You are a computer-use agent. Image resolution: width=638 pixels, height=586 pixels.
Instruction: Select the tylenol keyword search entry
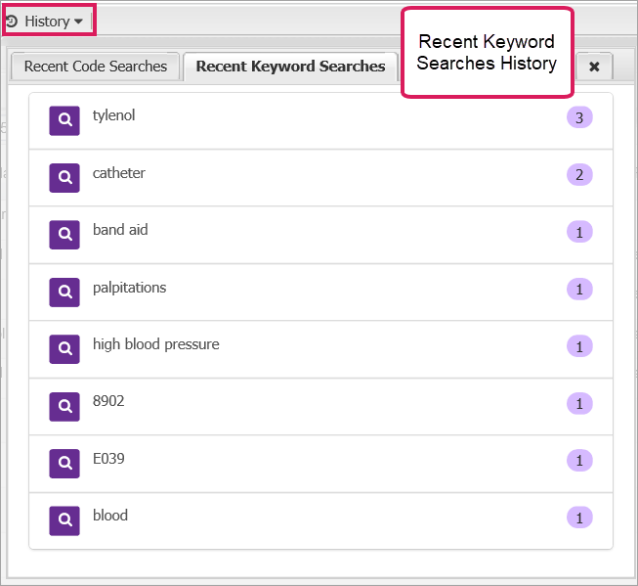[113, 115]
